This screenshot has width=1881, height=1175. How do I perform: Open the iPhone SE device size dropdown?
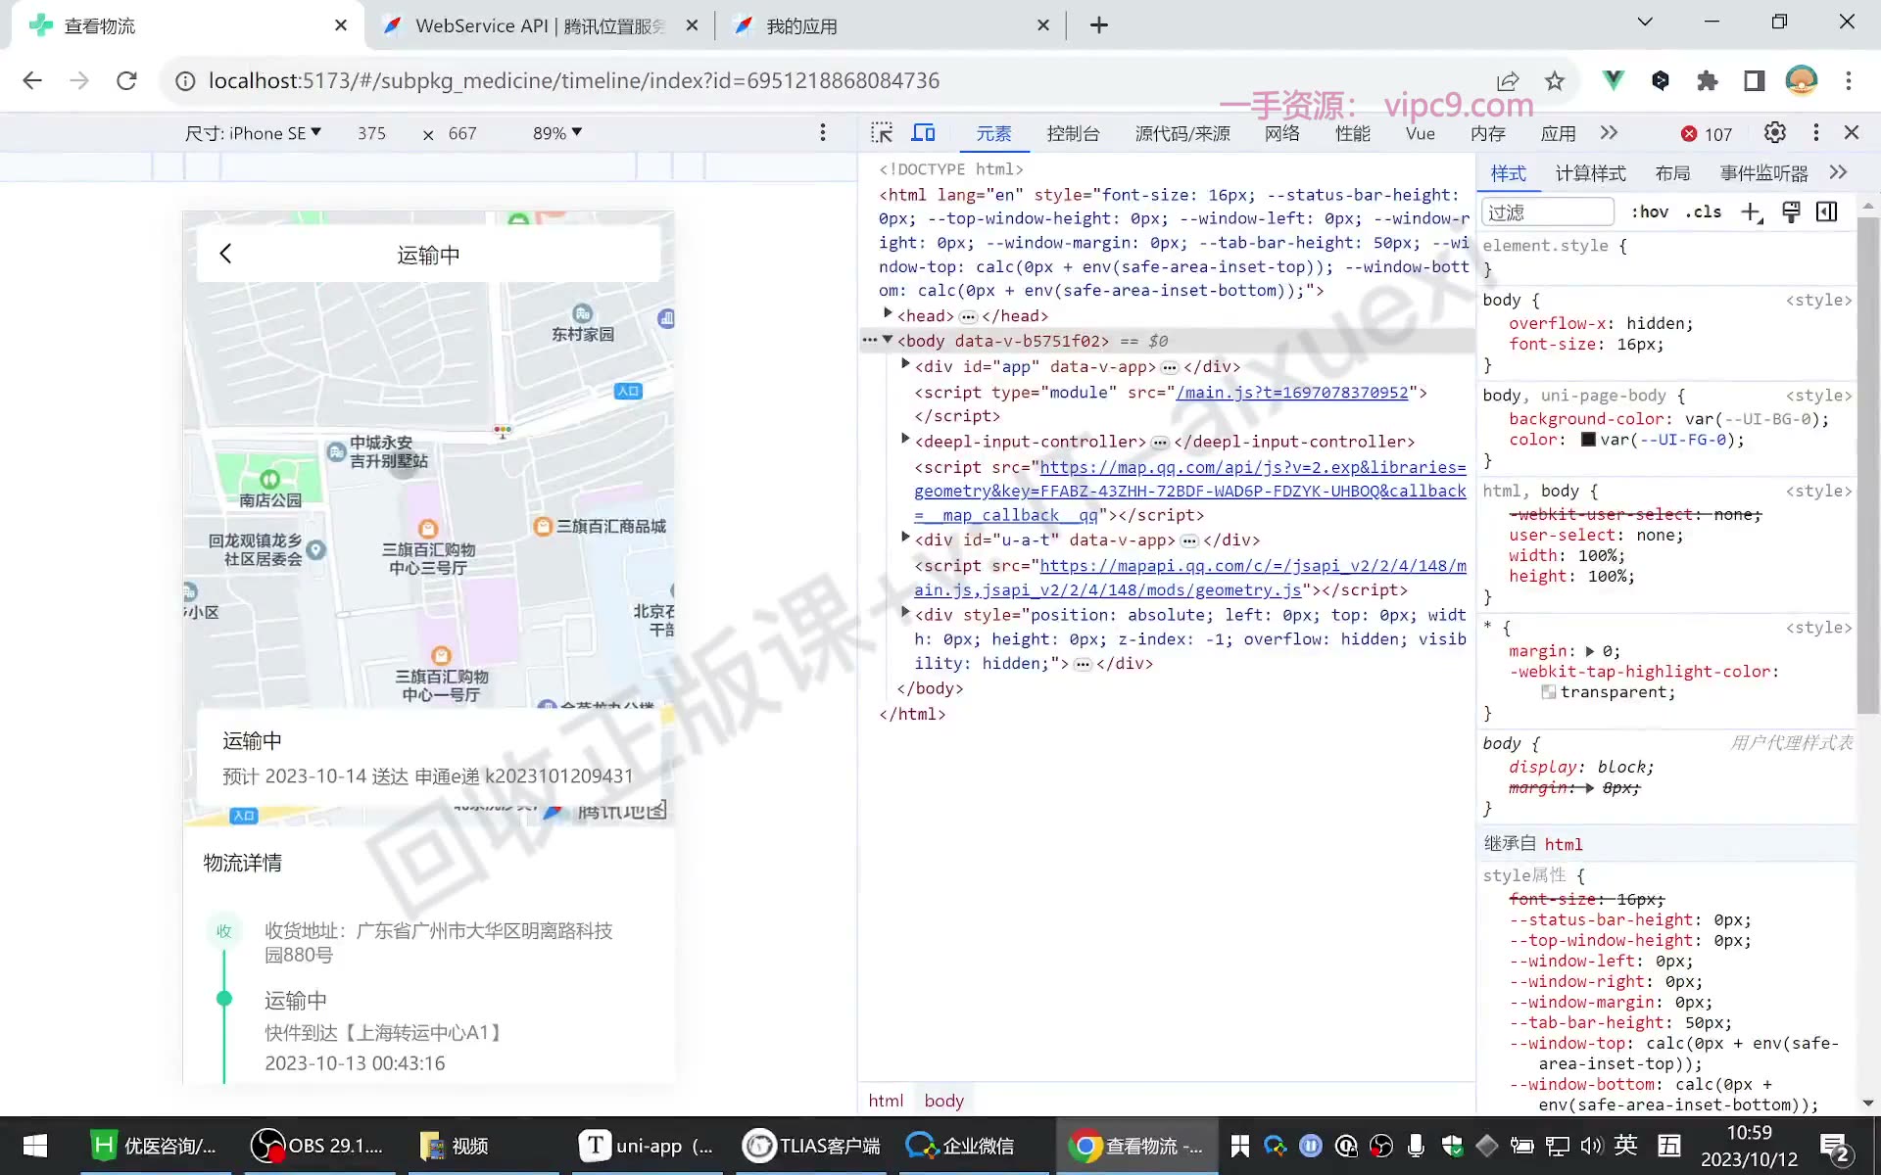253,133
